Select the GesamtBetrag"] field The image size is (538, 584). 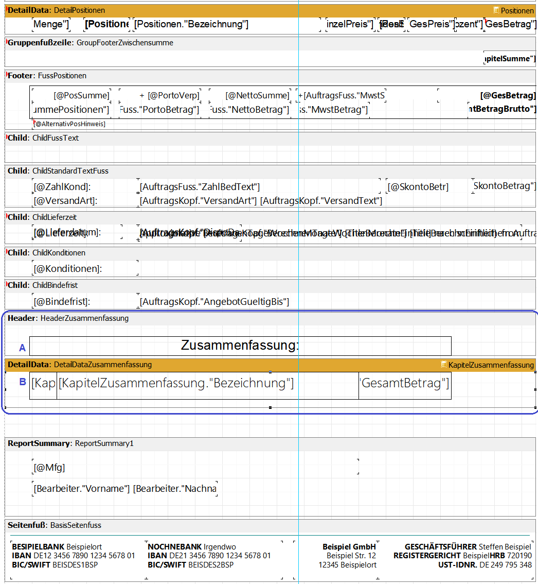pos(405,386)
